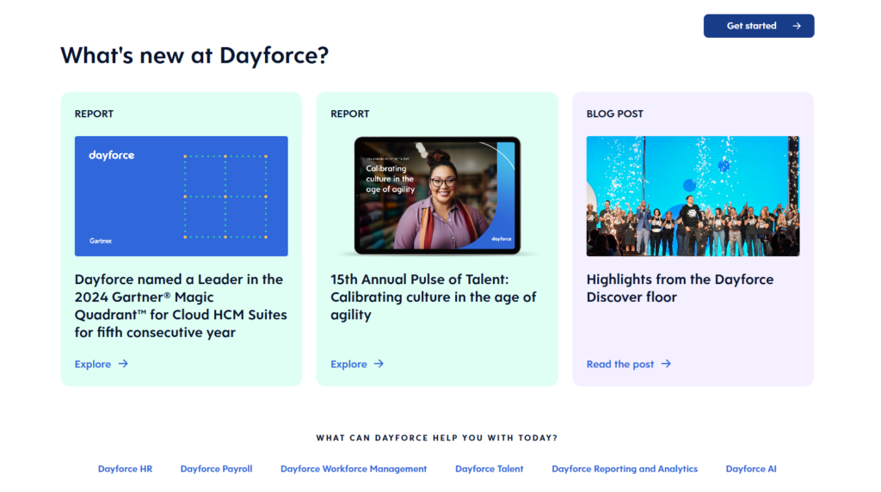This screenshot has width=881, height=492.
Task: Open Highlights from the Dayforce Discover floor headline
Action: click(680, 288)
